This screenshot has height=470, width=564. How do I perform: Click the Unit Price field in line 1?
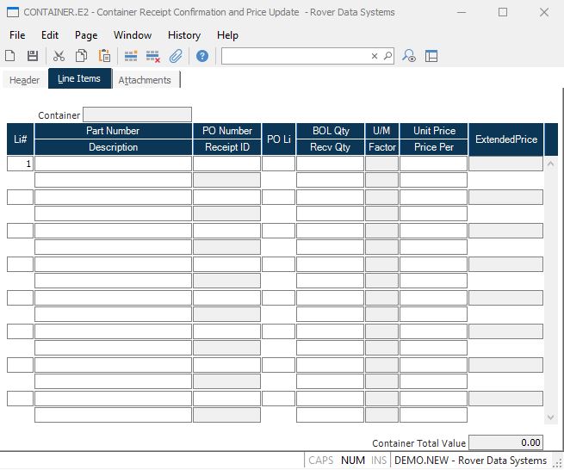click(433, 164)
